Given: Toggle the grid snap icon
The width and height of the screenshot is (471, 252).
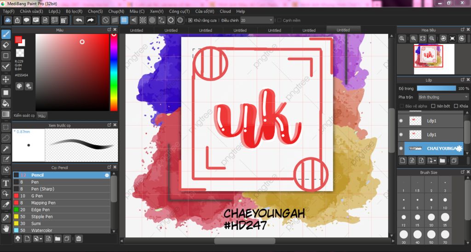Looking at the screenshot, I should [x=124, y=20].
